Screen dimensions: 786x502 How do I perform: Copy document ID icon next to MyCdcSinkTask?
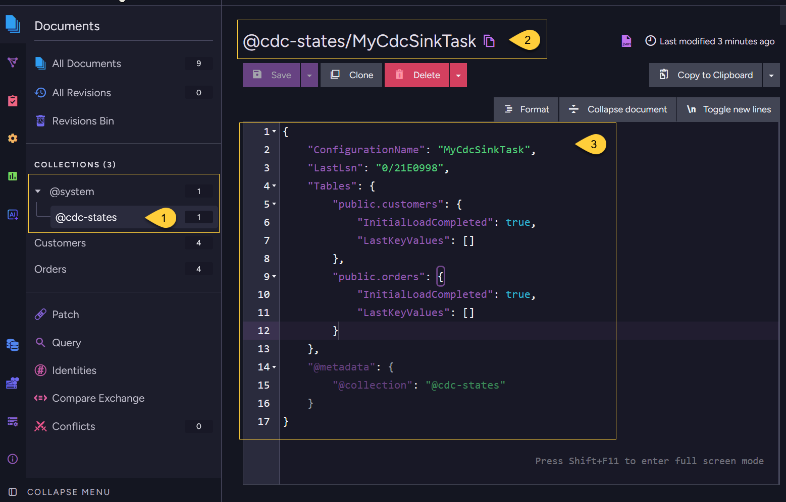[489, 41]
